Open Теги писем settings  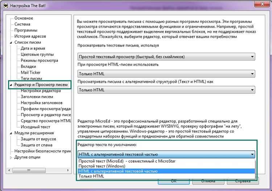32,78
